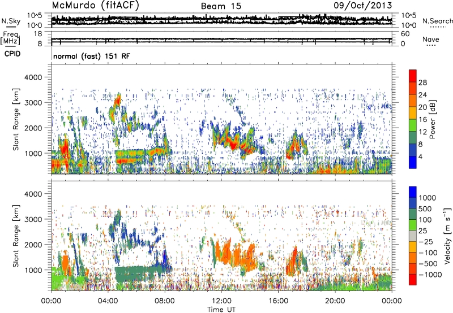Click the "28" value on the Power scale

[x=422, y=82]
